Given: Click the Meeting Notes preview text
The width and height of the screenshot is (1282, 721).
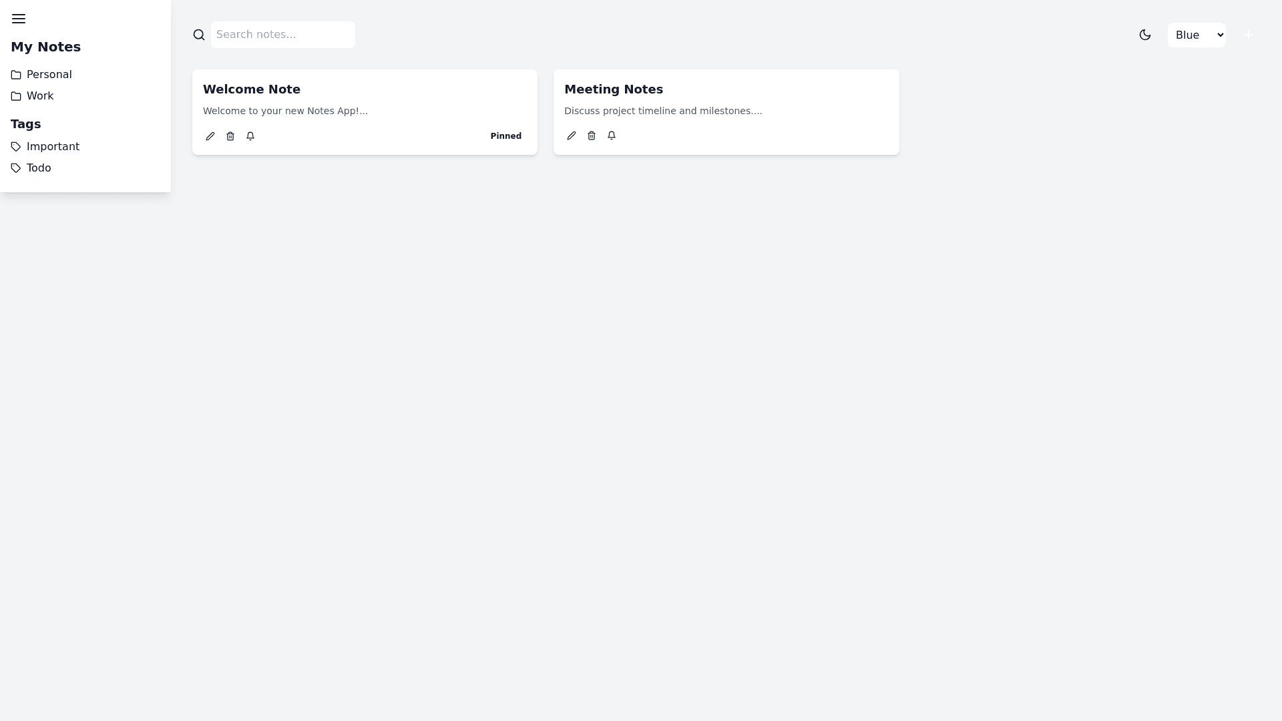Looking at the screenshot, I should (663, 111).
